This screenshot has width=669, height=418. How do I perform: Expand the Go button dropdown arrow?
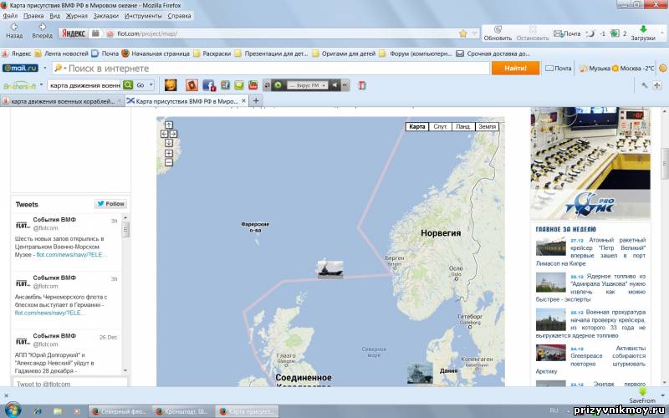[x=151, y=84]
